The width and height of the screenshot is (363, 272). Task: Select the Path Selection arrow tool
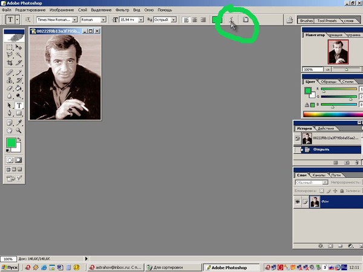(9, 105)
